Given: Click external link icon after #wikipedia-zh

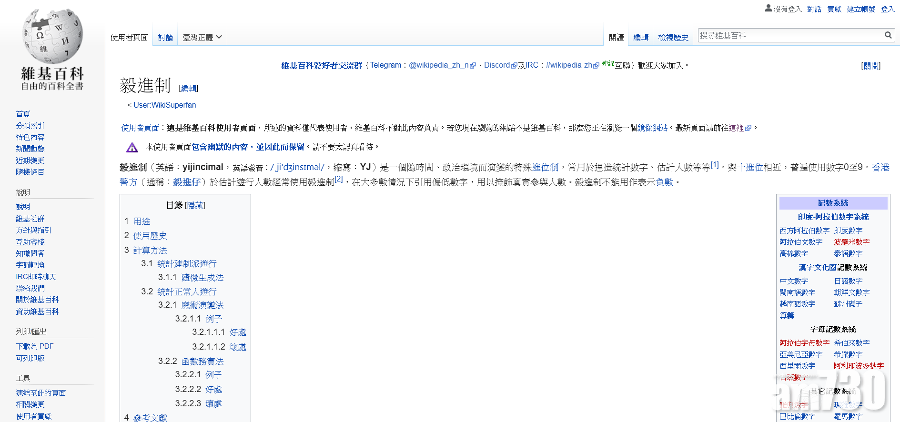Looking at the screenshot, I should click(597, 66).
